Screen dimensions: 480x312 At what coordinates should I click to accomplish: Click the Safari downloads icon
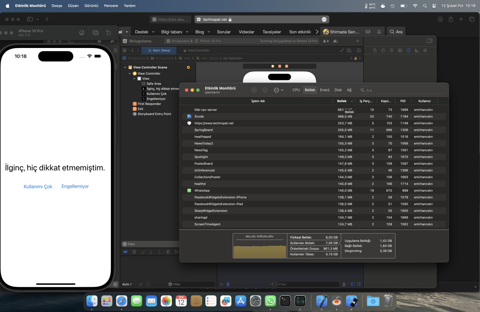coord(440,19)
